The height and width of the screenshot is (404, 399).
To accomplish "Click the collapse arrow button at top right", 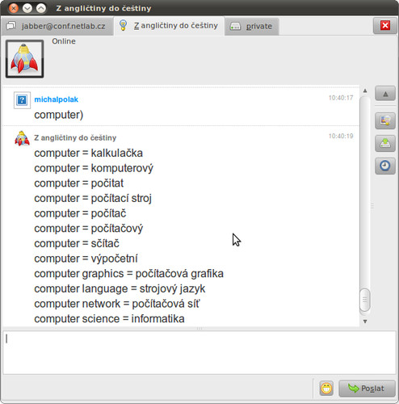I will click(x=385, y=94).
